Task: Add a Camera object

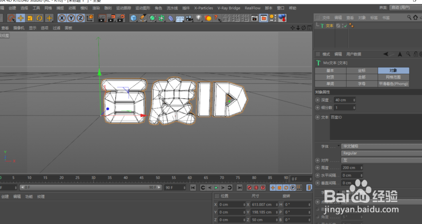Action: coord(189,18)
